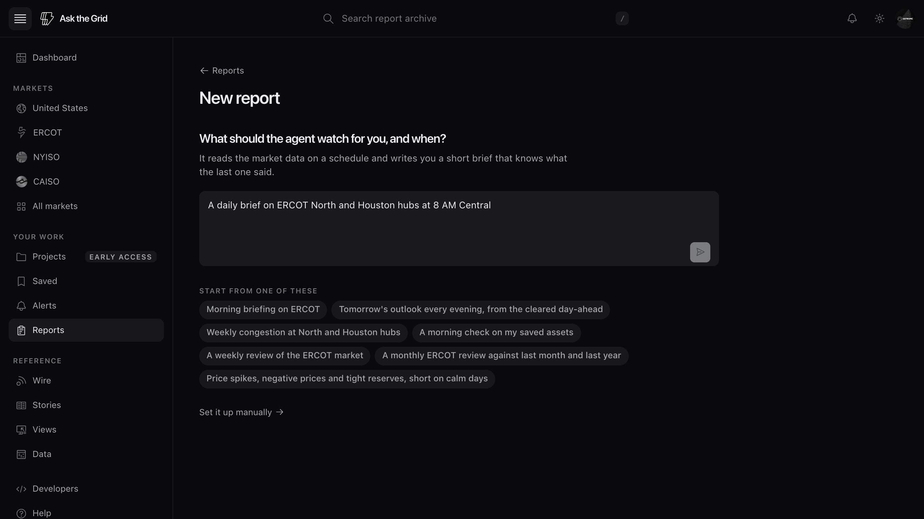924x519 pixels.
Task: Open the ERCOT market label
Action: [x=47, y=133]
